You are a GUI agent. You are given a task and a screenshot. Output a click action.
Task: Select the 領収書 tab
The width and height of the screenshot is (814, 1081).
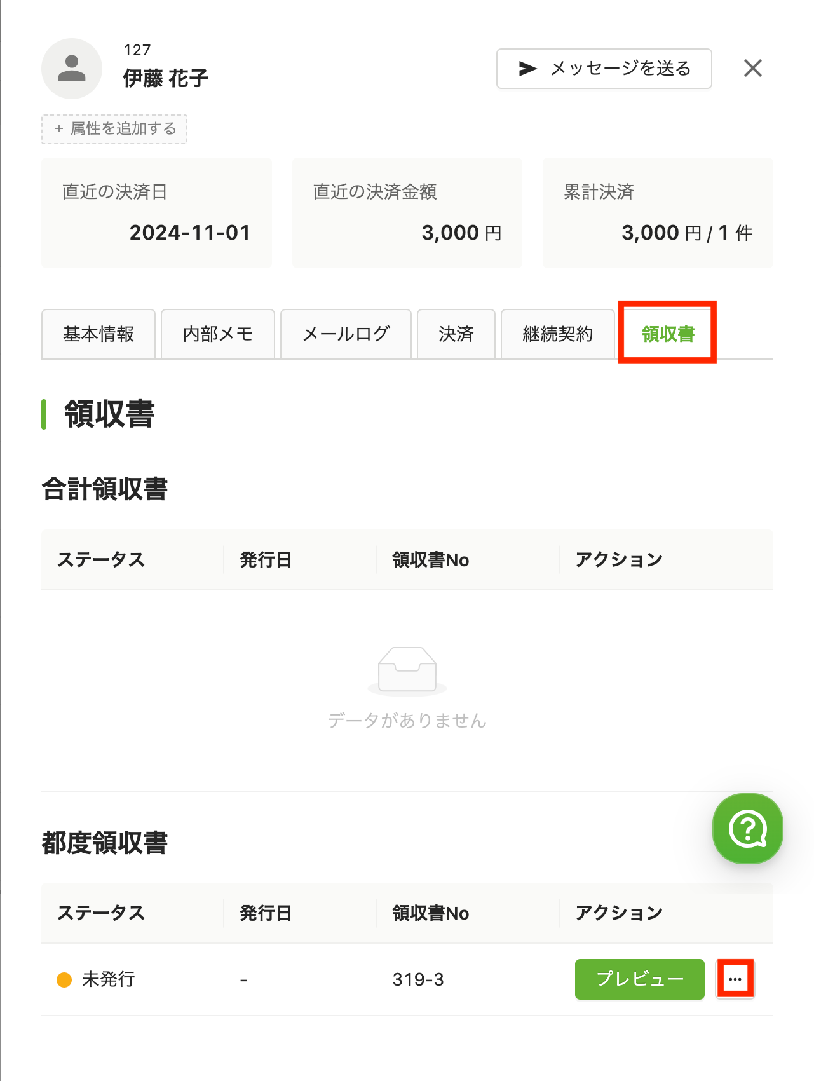point(668,333)
